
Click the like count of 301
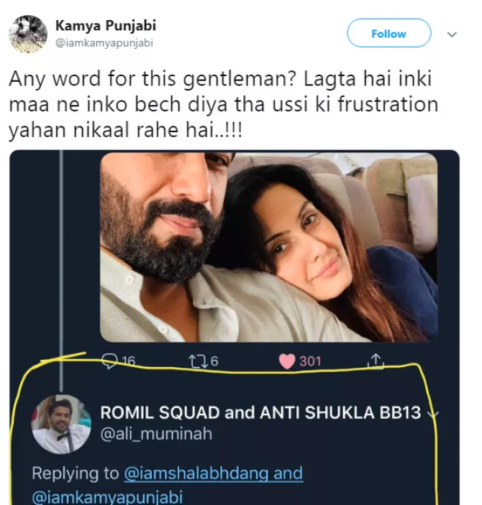point(310,361)
